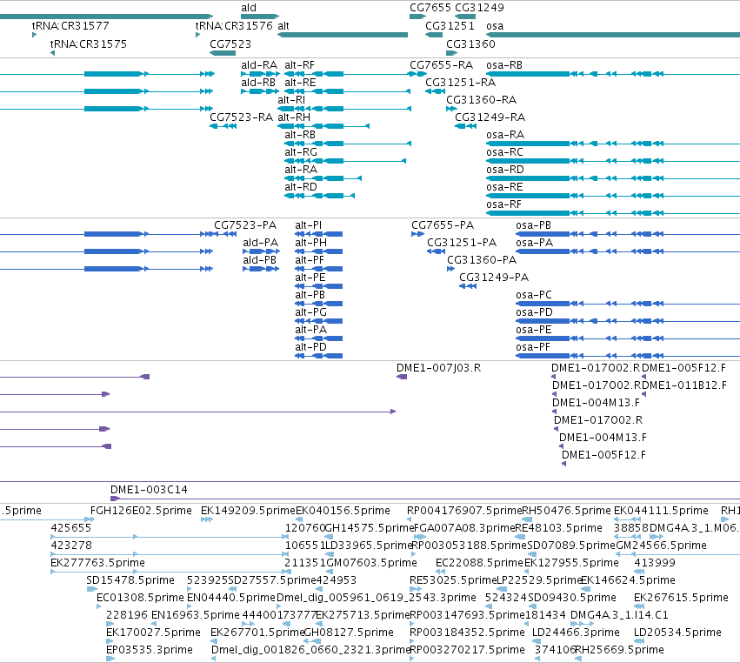Select the osa-PC protein label
The height and width of the screenshot is (663, 740).
pos(534,295)
